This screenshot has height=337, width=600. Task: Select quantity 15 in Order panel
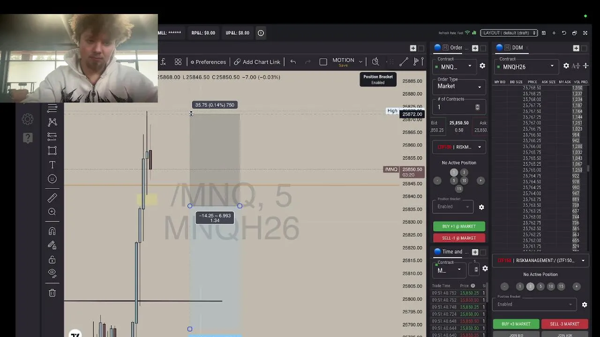(x=459, y=189)
